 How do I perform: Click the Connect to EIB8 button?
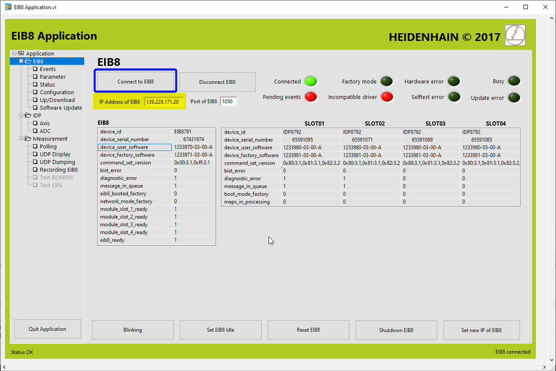(135, 82)
